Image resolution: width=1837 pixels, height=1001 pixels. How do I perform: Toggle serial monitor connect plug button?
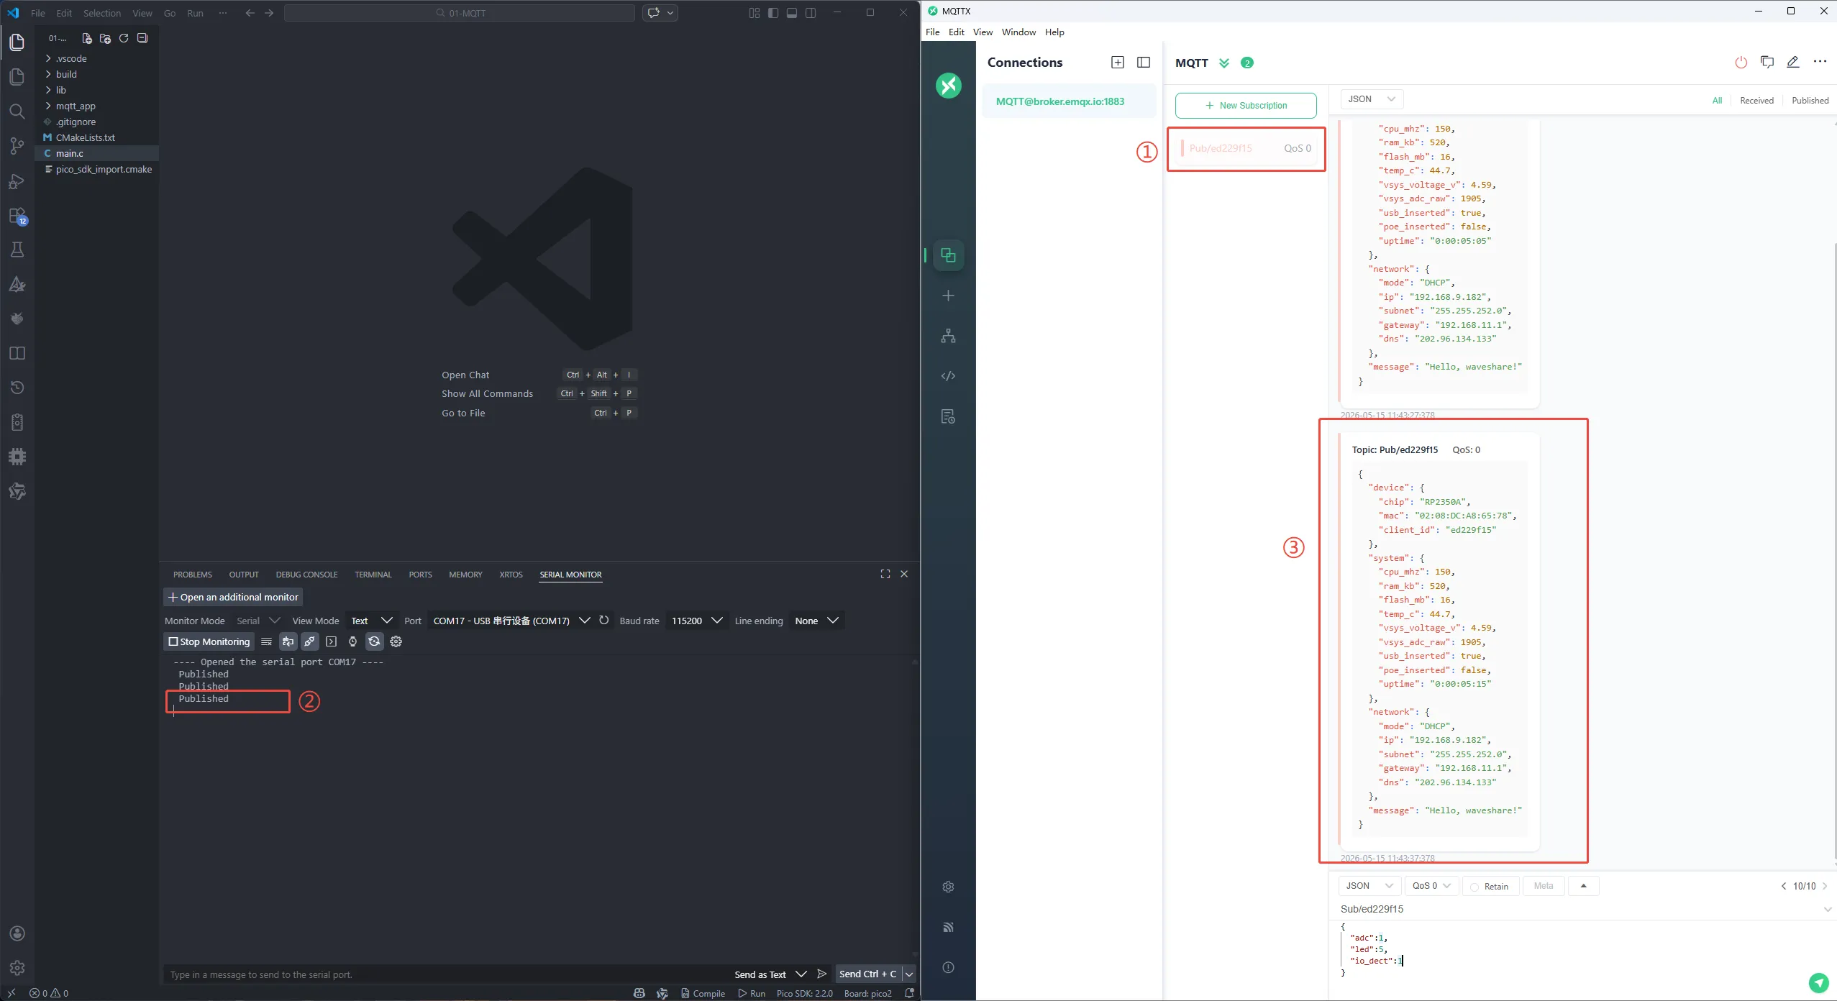[x=309, y=641]
